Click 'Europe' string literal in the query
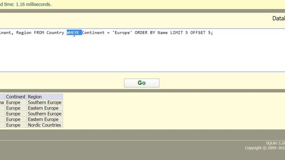This screenshot has height=160, width=285. coord(122,32)
